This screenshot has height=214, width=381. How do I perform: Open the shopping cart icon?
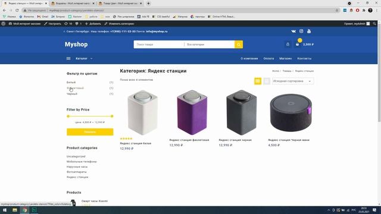pyautogui.click(x=297, y=45)
